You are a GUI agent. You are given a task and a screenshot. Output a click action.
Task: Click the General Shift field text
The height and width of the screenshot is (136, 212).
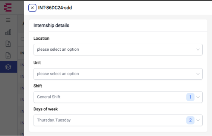coord(49,97)
